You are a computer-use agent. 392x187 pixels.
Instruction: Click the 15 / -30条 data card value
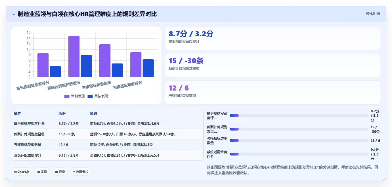tap(186, 61)
